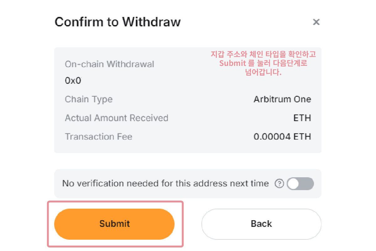This screenshot has height=251, width=376.
Task: Enable the no verification needed switch
Action: coord(300,184)
